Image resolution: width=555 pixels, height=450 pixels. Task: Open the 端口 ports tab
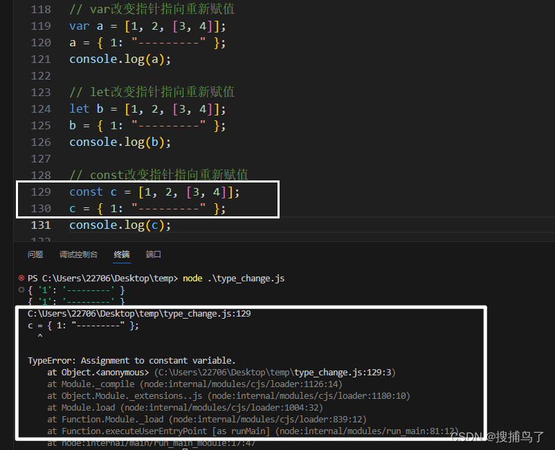pyautogui.click(x=153, y=254)
